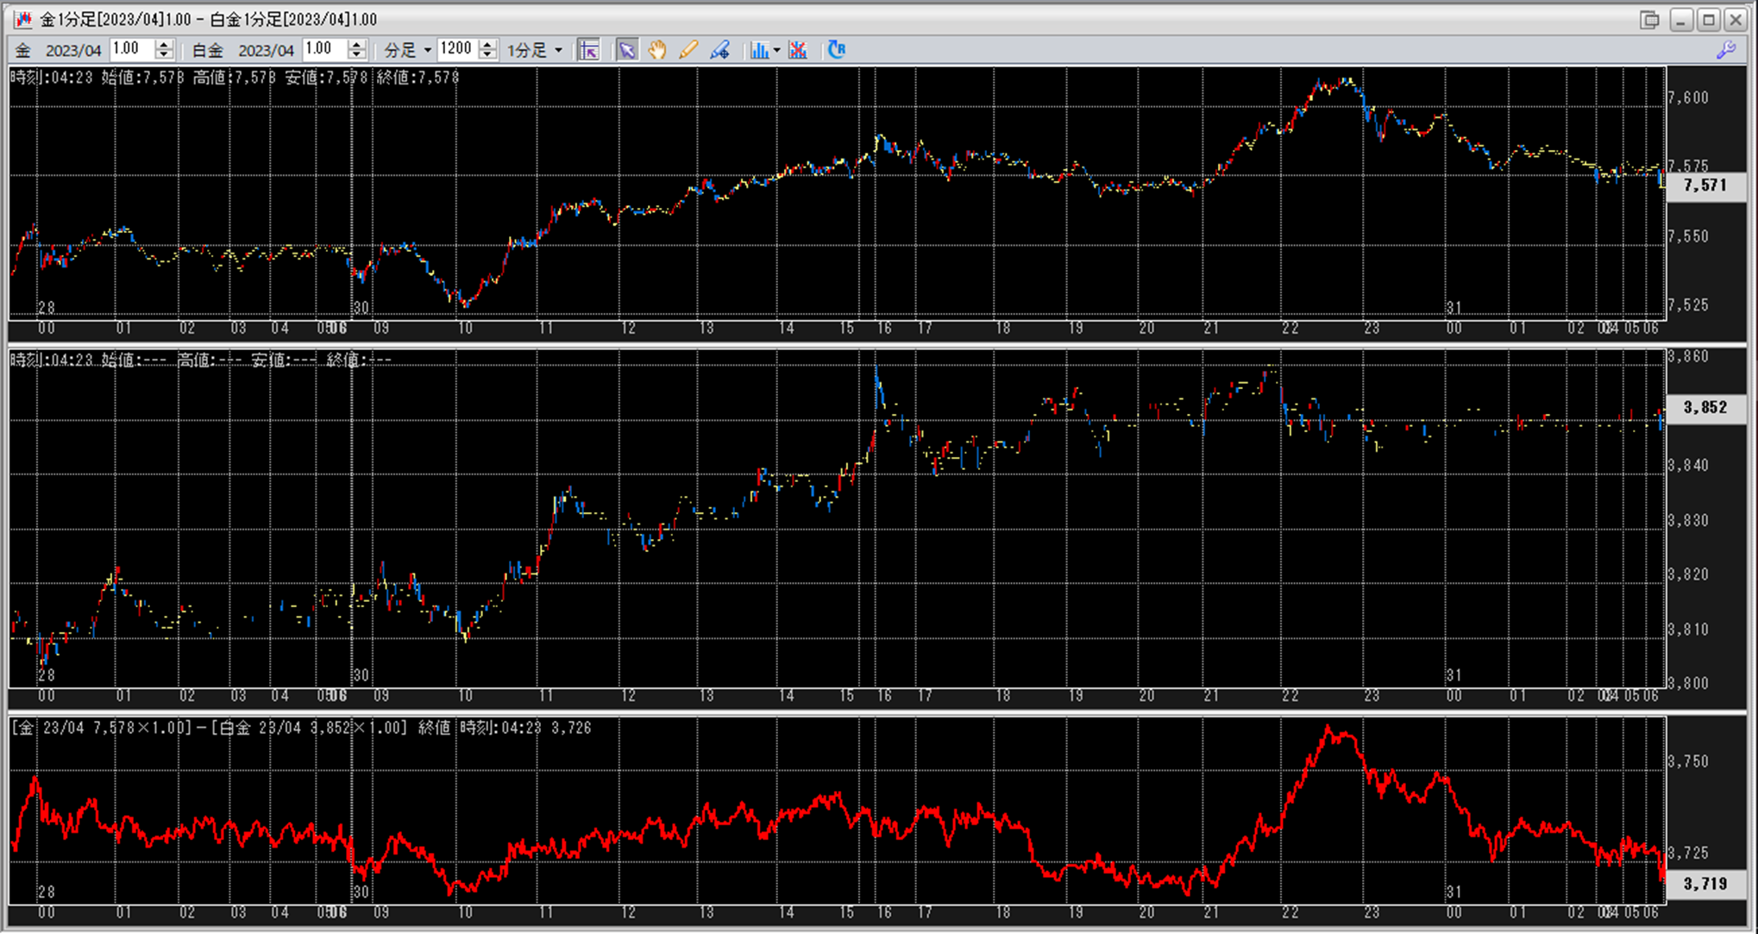Click the 金 2023/04 symbol label

(59, 50)
